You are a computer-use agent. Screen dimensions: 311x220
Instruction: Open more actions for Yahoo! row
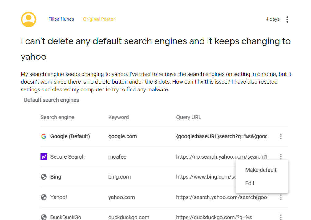tap(281, 197)
